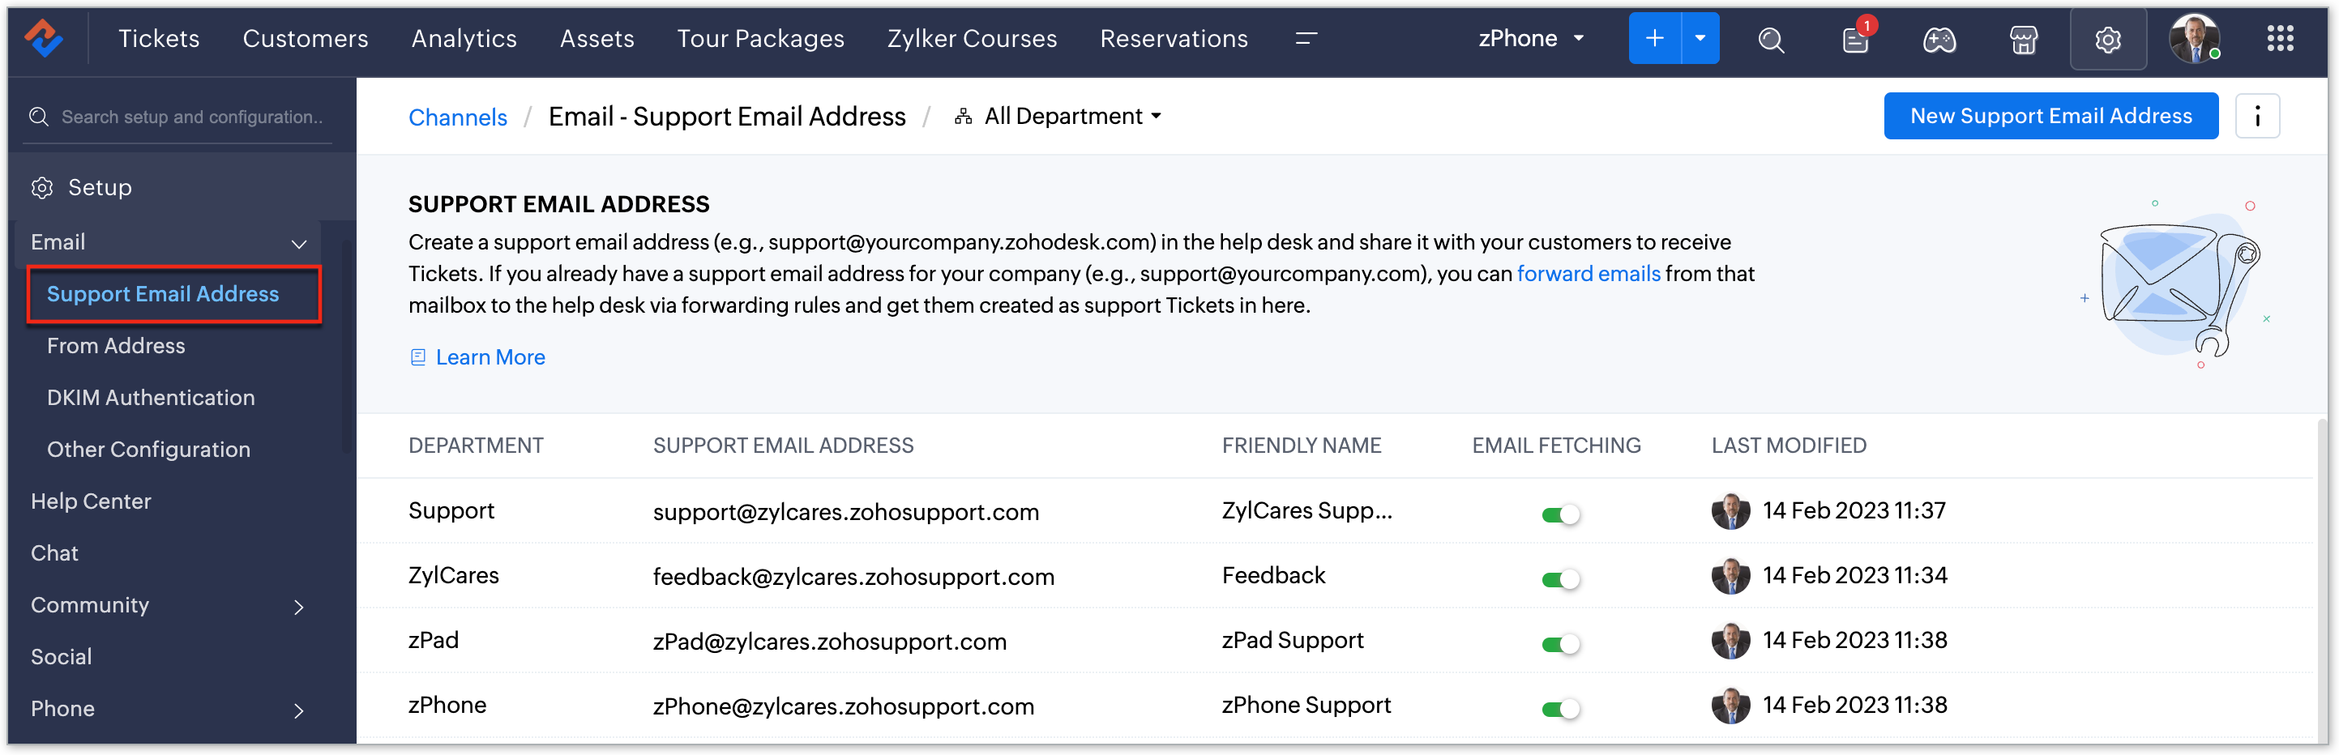2339x755 pixels.
Task: Click the Learn More document icon
Action: (x=417, y=357)
